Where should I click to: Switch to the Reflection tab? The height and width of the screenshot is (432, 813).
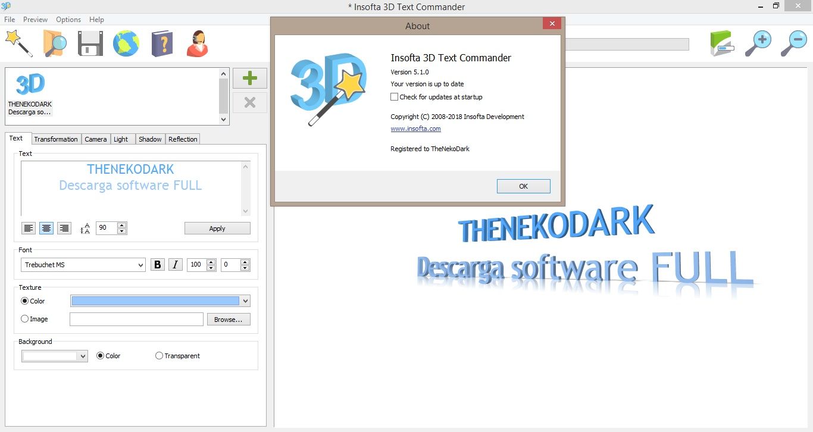[x=183, y=139]
